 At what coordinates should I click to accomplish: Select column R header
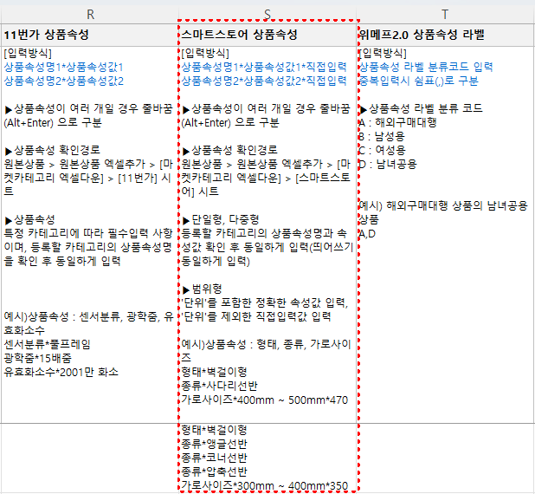tap(90, 15)
